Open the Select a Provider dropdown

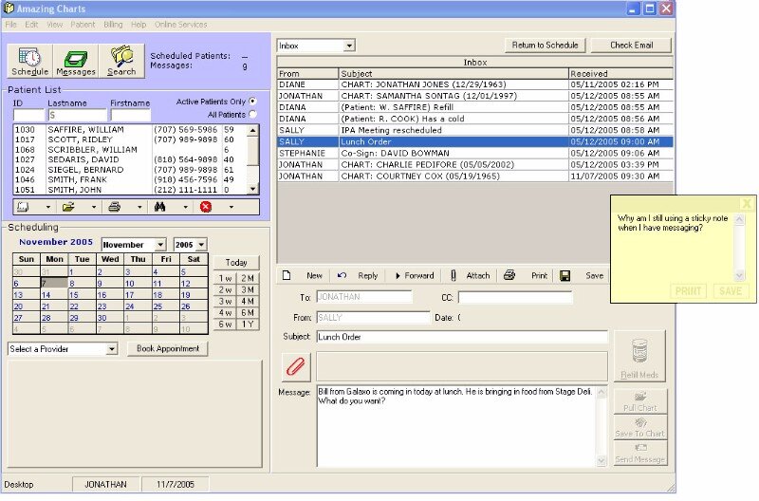[112, 349]
